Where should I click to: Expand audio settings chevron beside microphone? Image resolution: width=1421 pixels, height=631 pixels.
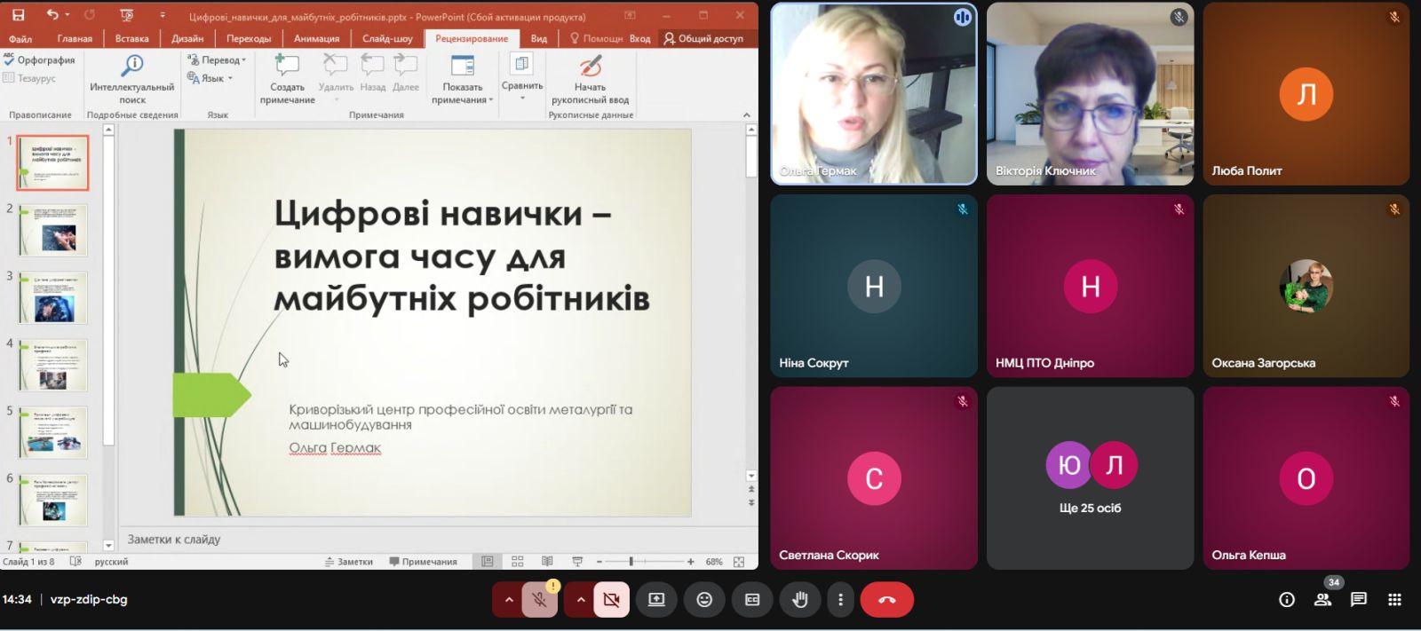(x=509, y=600)
